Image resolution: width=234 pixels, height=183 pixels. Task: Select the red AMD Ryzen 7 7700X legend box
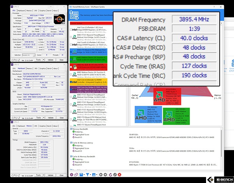(167, 97)
